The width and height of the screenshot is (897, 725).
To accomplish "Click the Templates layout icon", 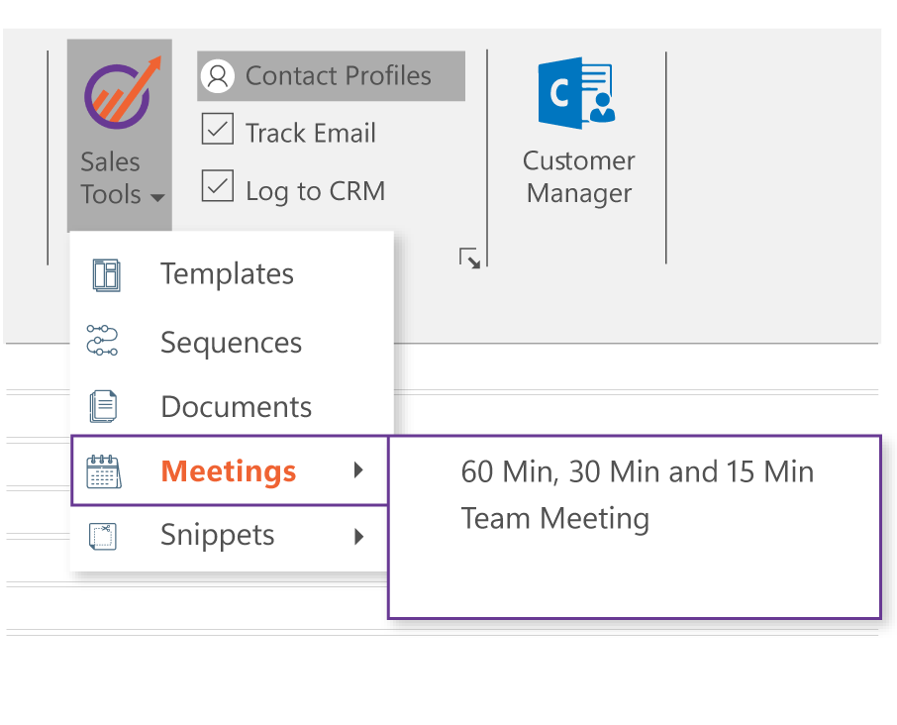I will coord(105,274).
